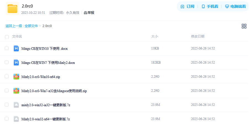
Task: Click Word icon for Mixgo CE WIN10 docx
Action: pos(16,48)
